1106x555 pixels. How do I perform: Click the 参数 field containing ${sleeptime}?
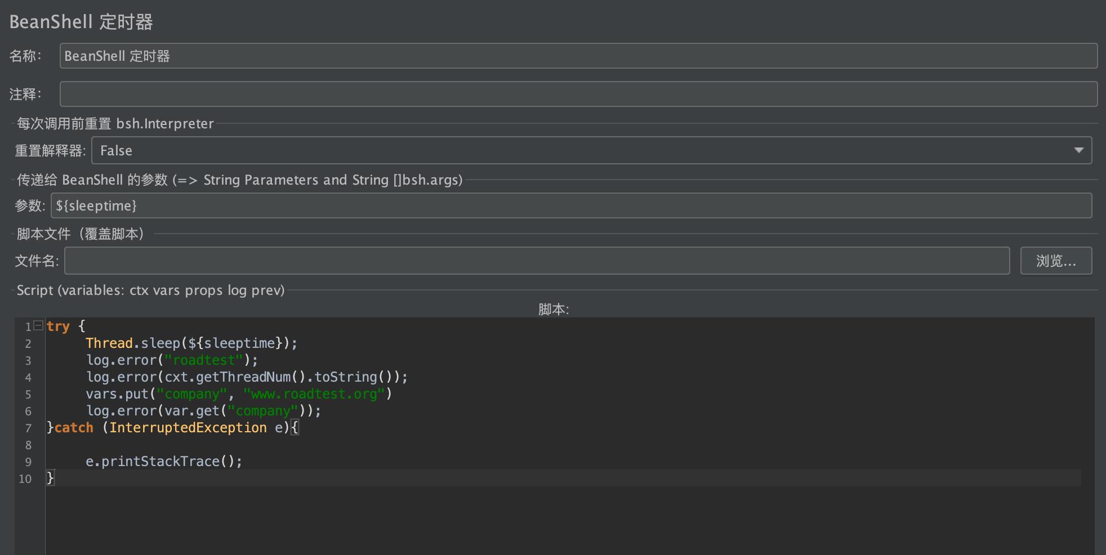pos(571,205)
